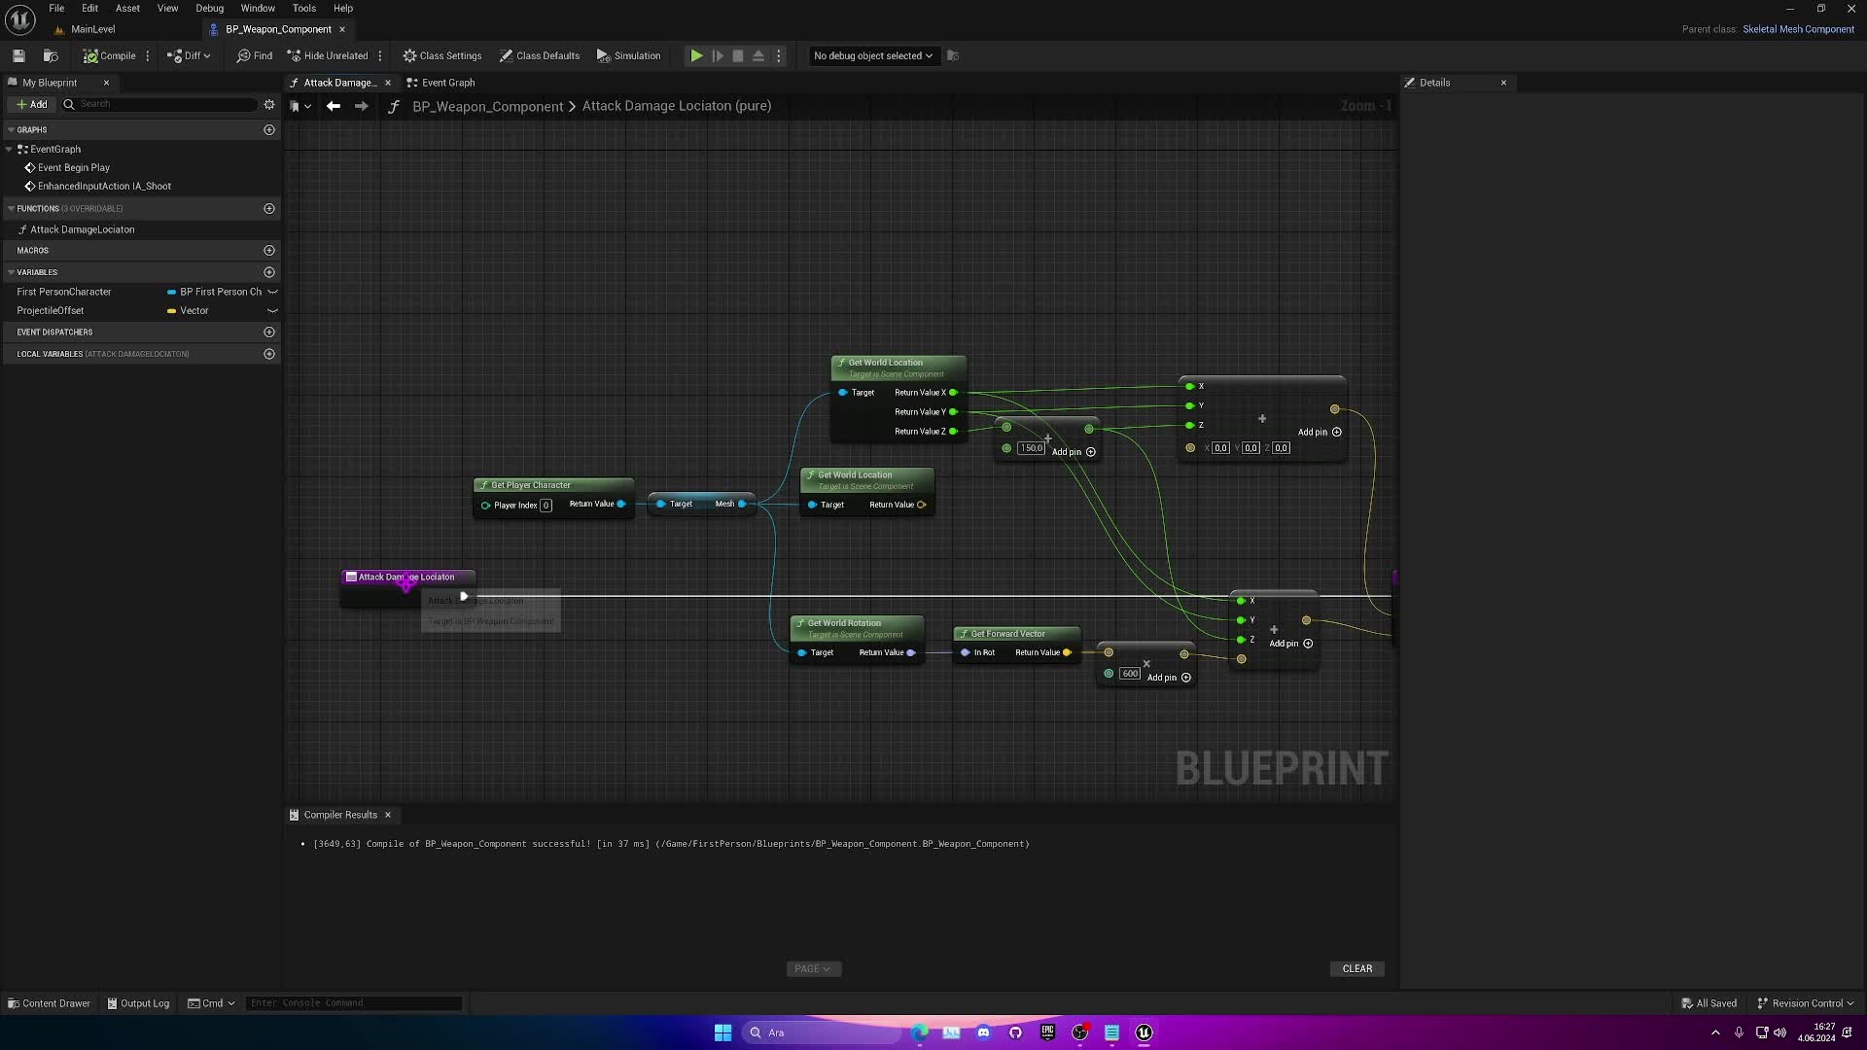Screen dimensions: 1867x1050
Task: Open the Diff dropdown
Action: click(189, 56)
